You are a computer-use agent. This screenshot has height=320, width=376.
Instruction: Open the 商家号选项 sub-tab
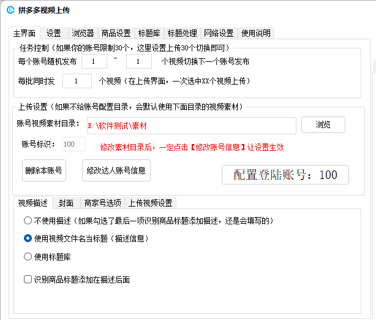(x=103, y=203)
